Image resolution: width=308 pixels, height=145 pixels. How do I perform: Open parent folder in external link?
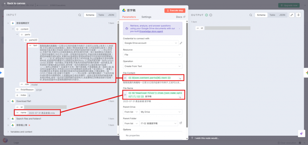pos(181,123)
